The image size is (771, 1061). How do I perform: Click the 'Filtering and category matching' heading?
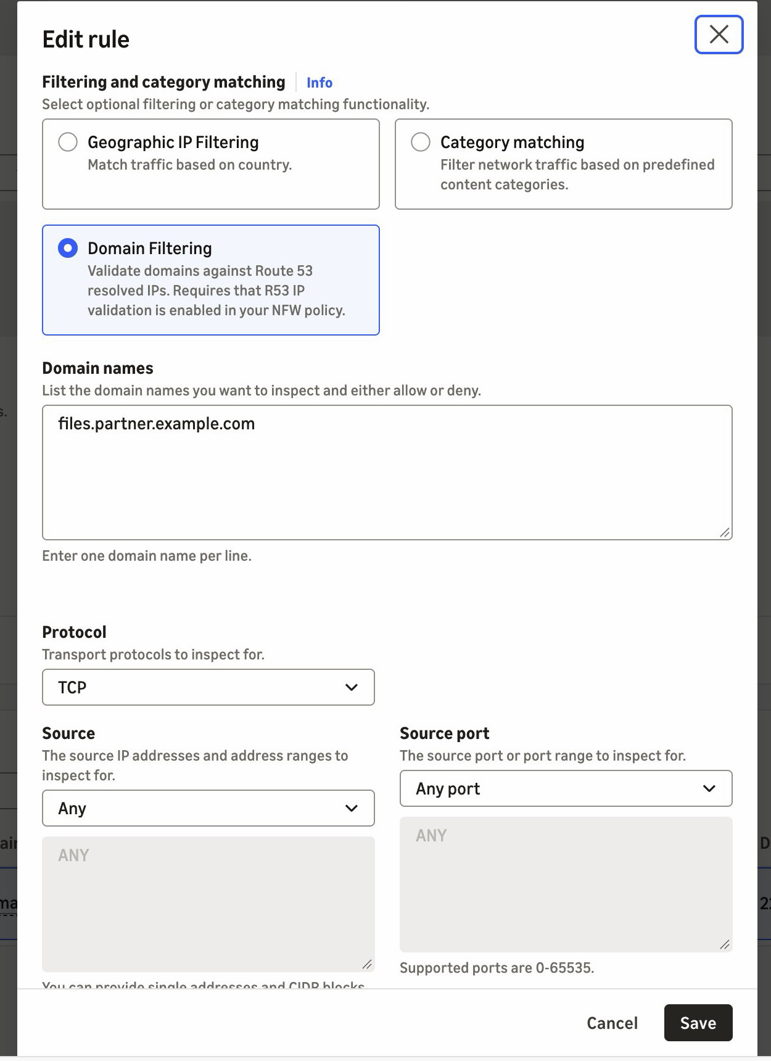[x=163, y=82]
